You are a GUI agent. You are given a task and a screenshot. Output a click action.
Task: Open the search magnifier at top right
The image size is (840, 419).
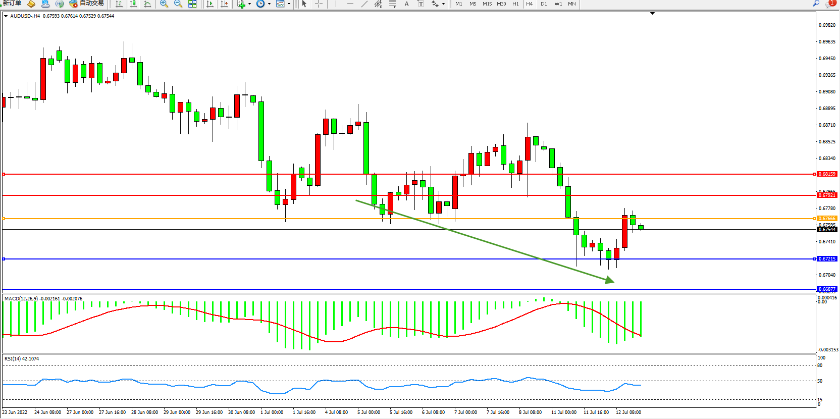(816, 4)
